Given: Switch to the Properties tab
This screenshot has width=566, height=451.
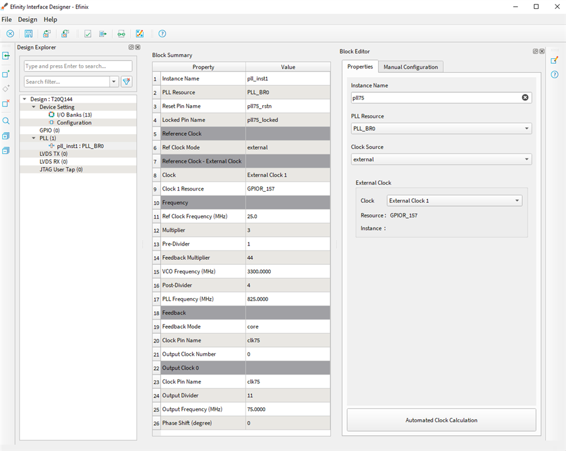Looking at the screenshot, I should (x=360, y=67).
